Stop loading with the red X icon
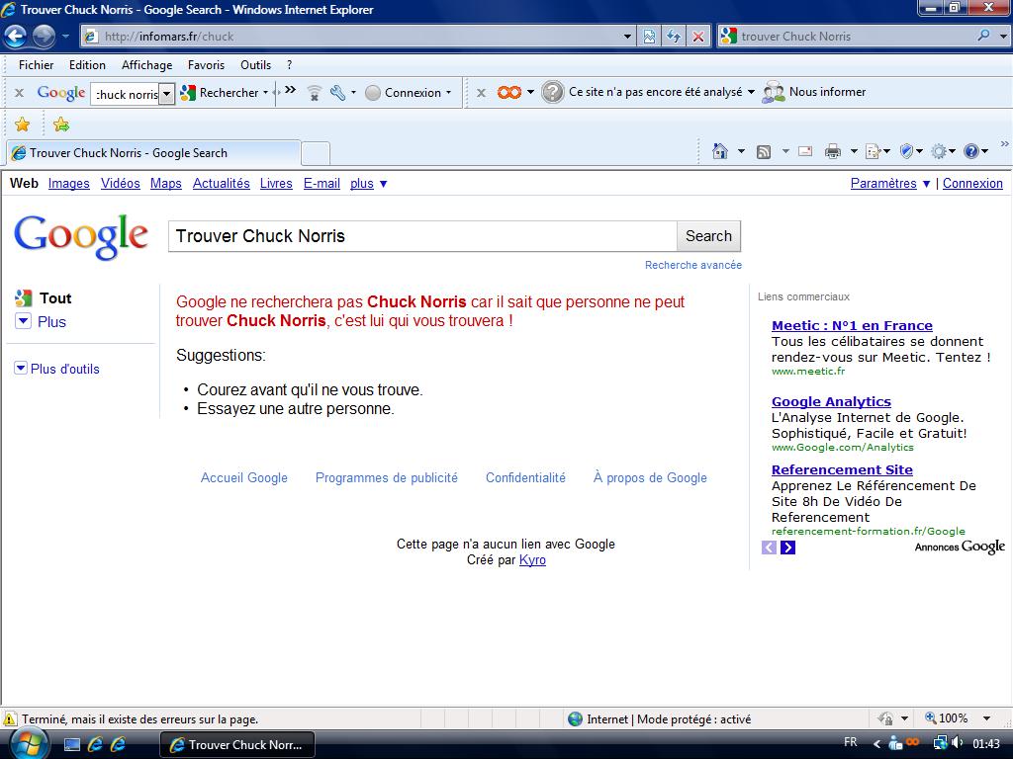 (698, 37)
